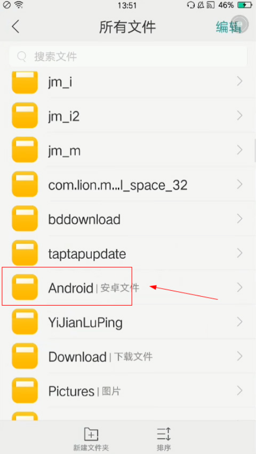Tap the Pictures folder icon
The height and width of the screenshot is (454, 256).
click(25, 391)
